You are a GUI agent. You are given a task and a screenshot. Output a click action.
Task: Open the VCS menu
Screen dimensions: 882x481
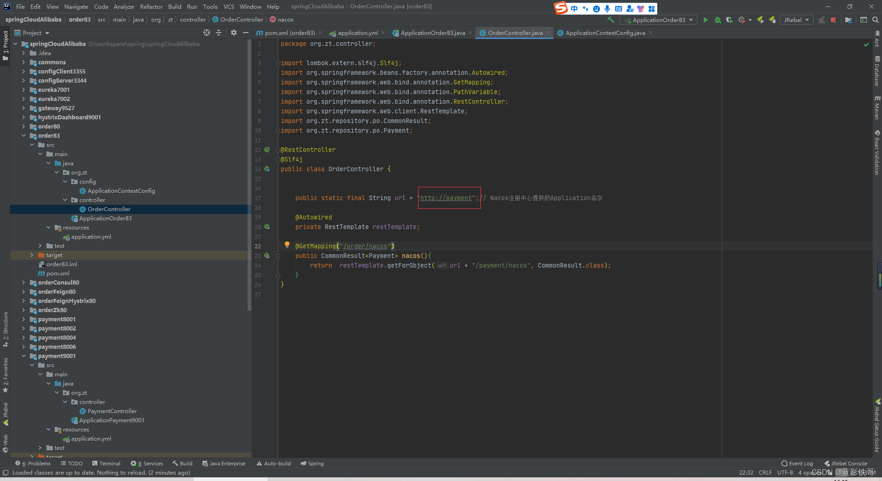point(229,6)
